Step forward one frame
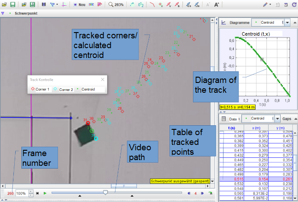The width and height of the screenshot is (298, 202). 202,193
